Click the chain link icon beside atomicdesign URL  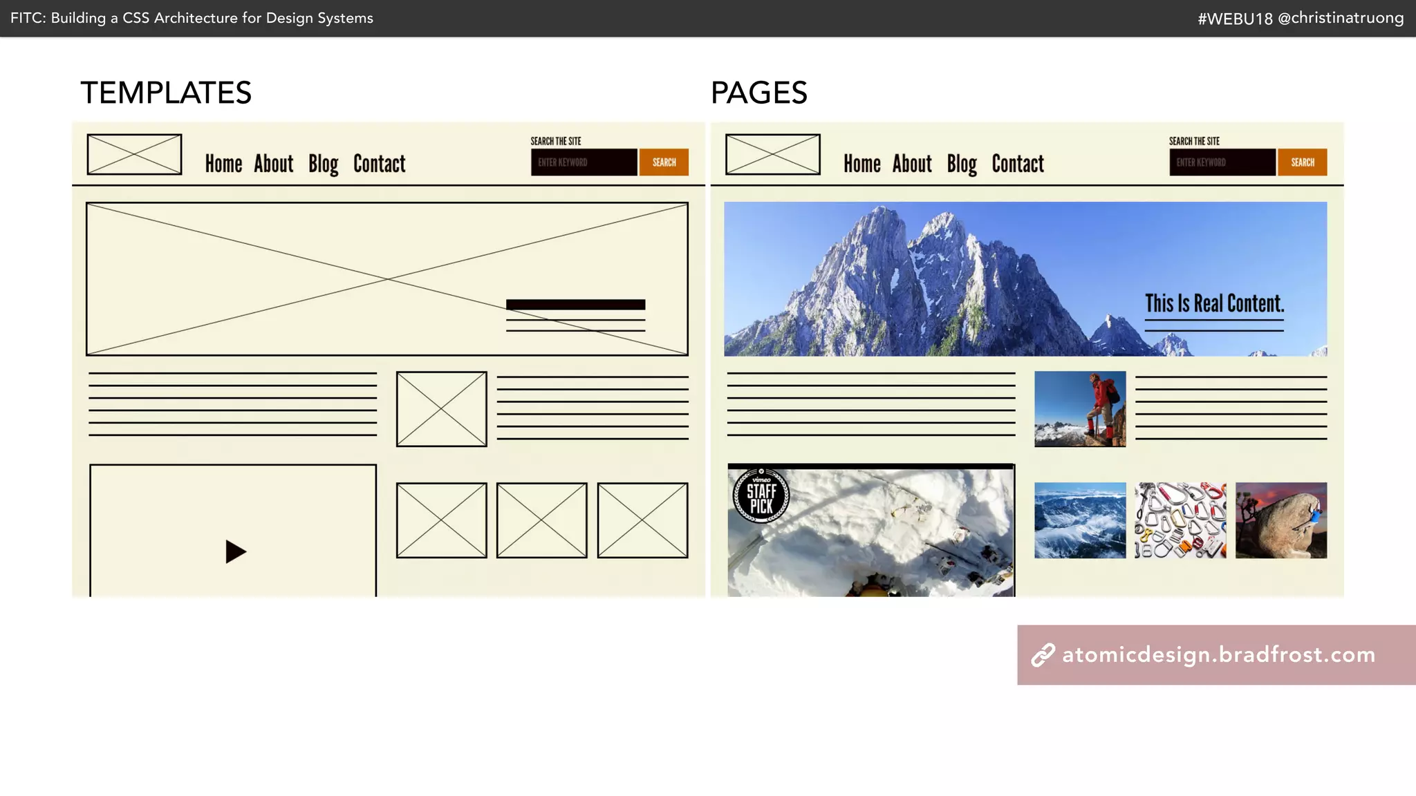1043,655
